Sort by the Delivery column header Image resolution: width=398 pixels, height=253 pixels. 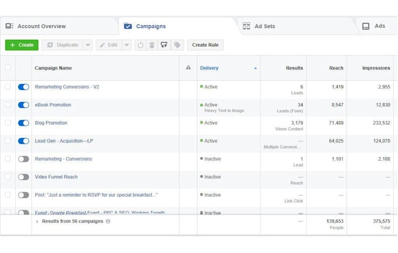209,68
